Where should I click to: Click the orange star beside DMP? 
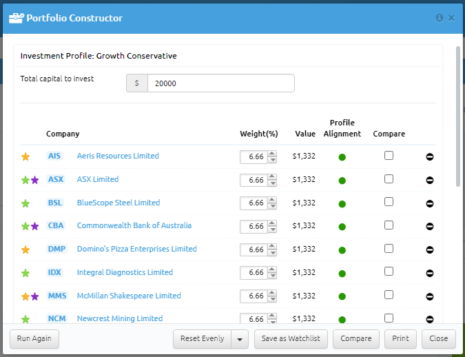(25, 249)
